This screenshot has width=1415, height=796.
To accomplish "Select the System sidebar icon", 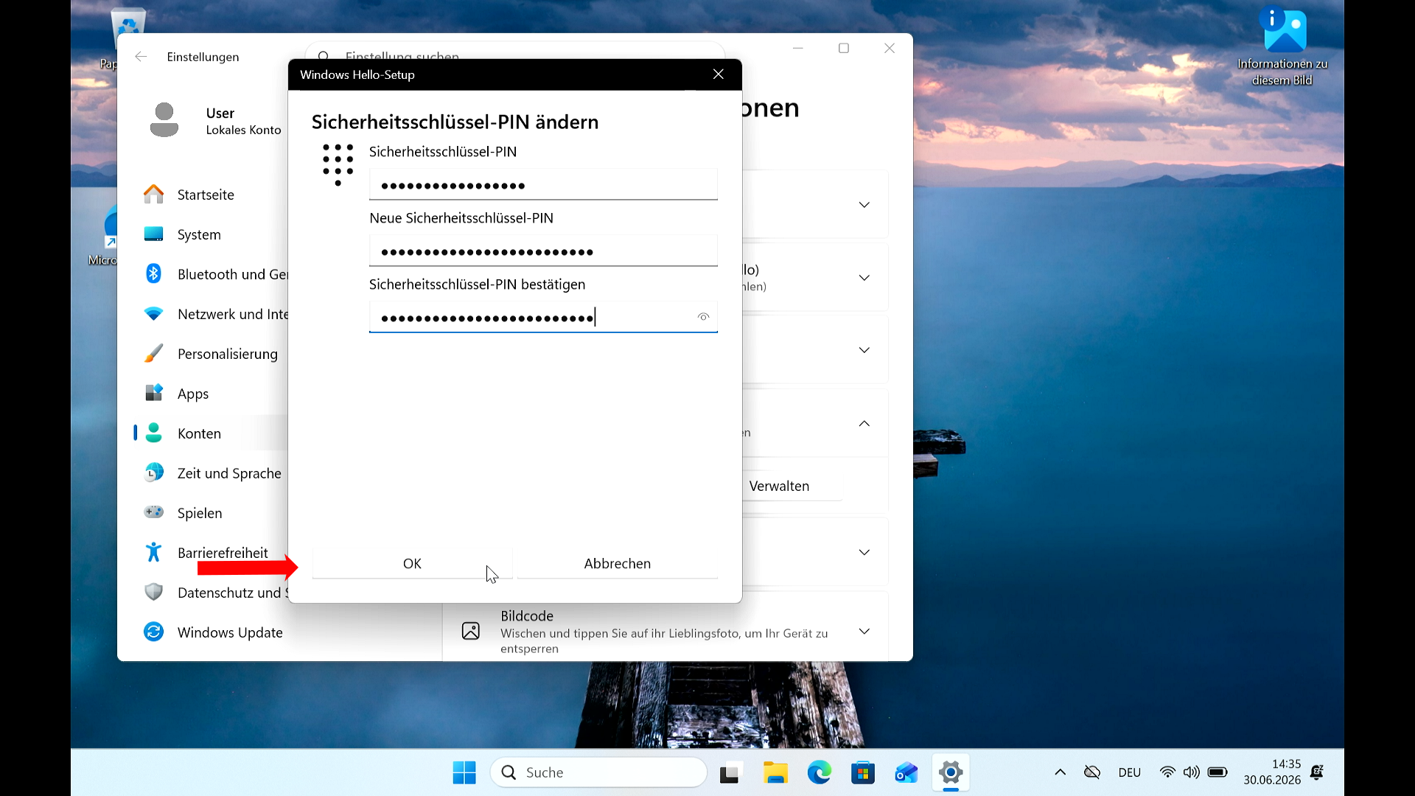I will pos(153,234).
